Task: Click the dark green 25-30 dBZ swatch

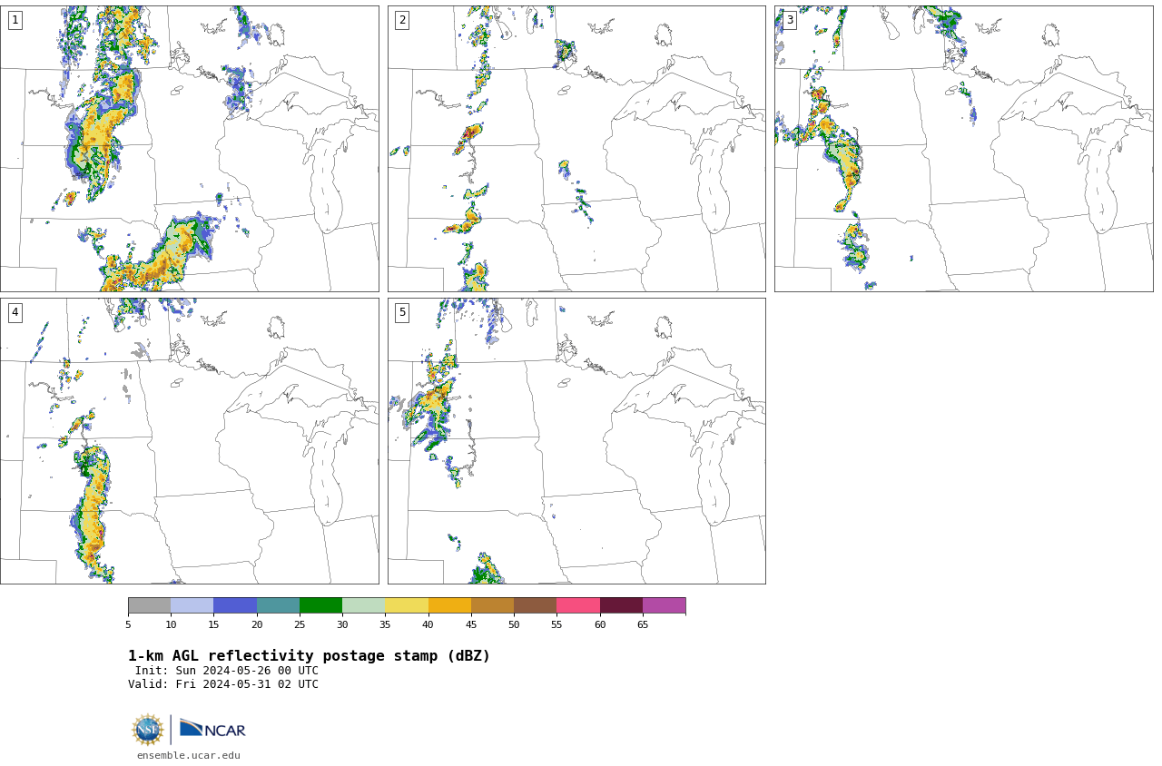Action: tap(321, 605)
